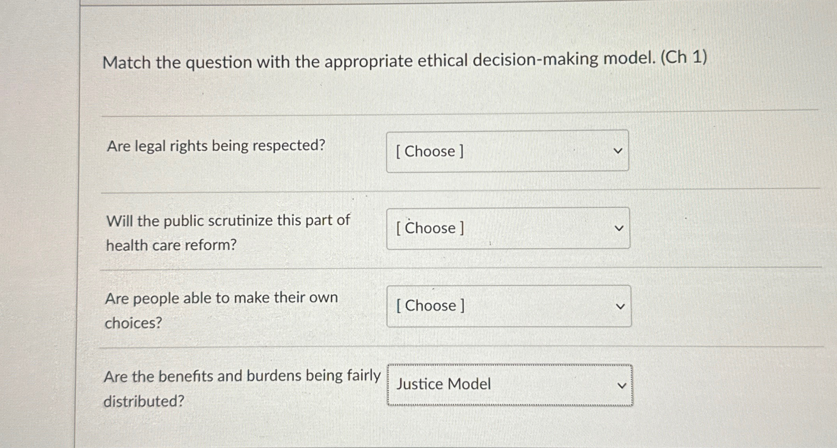Click chevron arrow on legal rights dropdown

pyautogui.click(x=618, y=151)
